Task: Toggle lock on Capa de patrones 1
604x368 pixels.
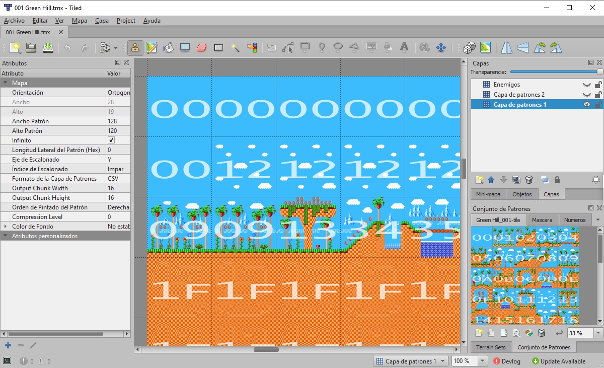Action: pyautogui.click(x=598, y=105)
